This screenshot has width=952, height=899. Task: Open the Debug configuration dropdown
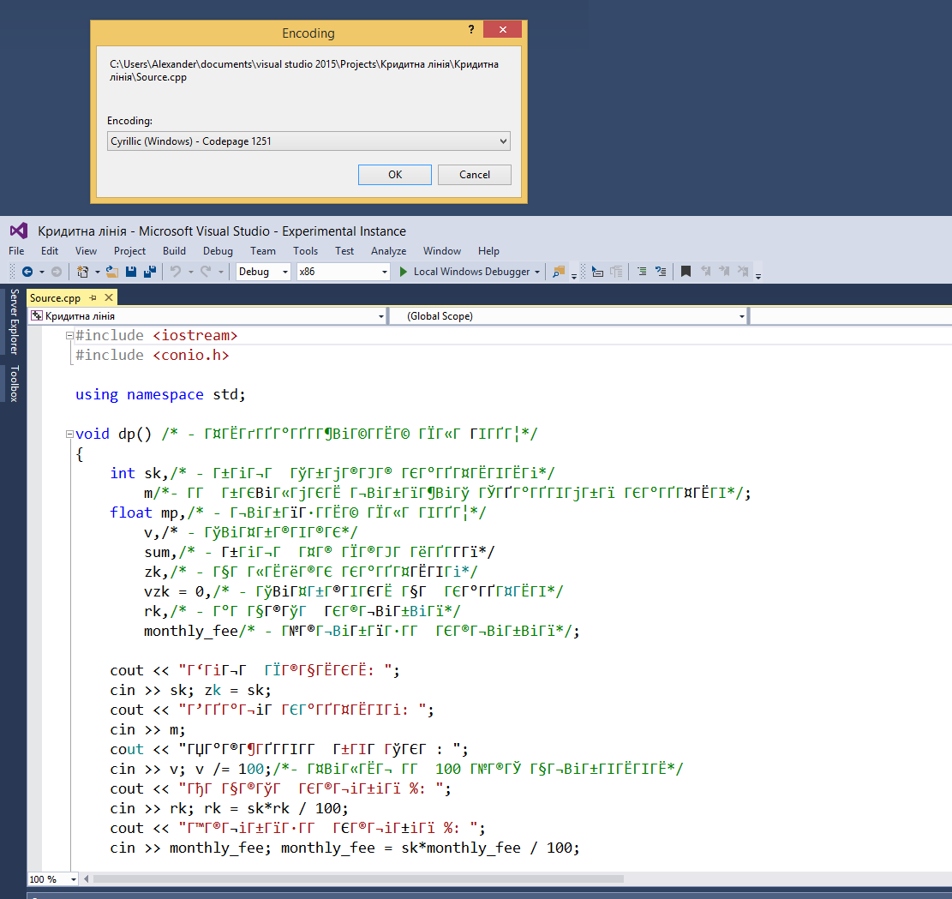285,272
